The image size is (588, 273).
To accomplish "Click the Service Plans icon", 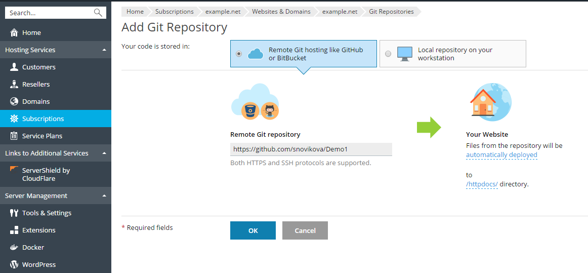I will tap(14, 136).
